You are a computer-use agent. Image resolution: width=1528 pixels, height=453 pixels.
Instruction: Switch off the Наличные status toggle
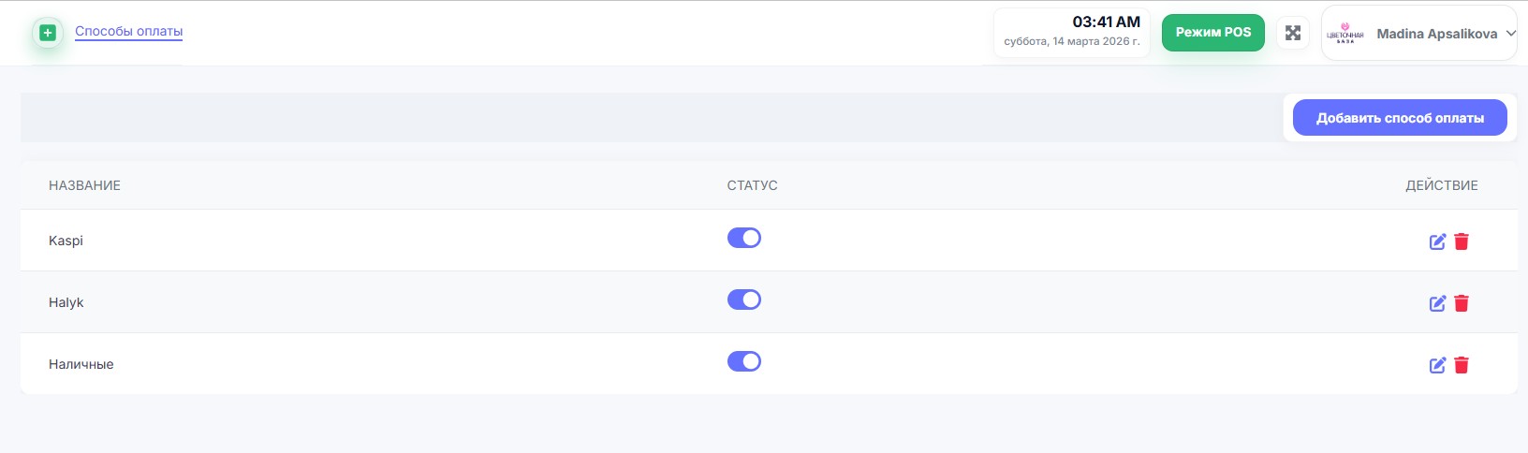tap(744, 362)
